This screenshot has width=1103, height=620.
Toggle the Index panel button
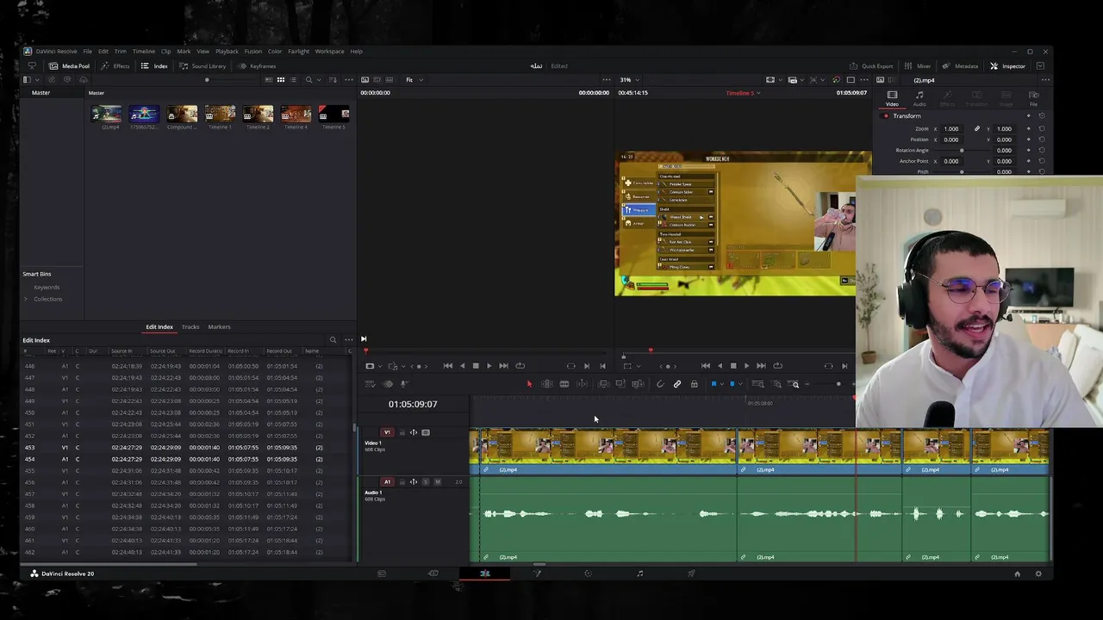click(x=154, y=66)
